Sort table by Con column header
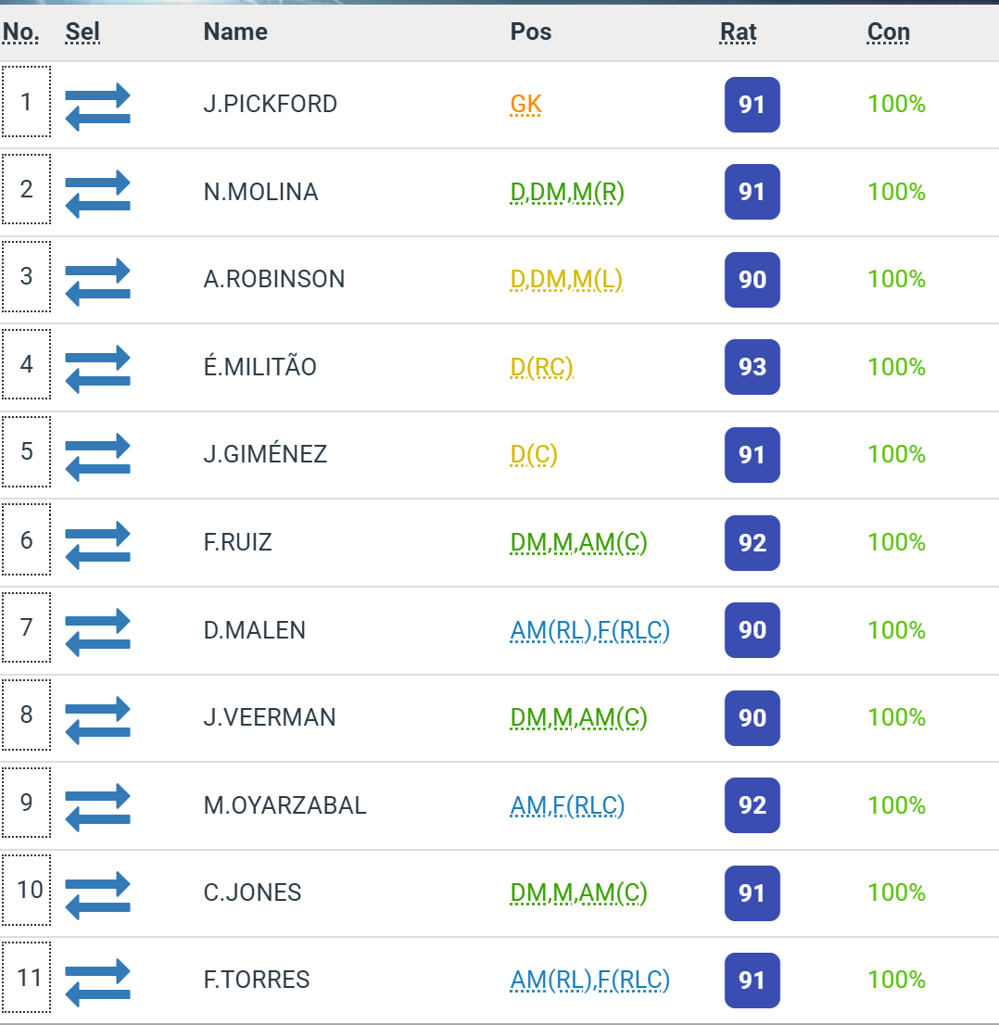Screen dimensions: 999x1025 [x=888, y=32]
